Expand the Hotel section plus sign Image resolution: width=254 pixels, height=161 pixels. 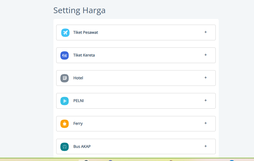click(x=206, y=78)
